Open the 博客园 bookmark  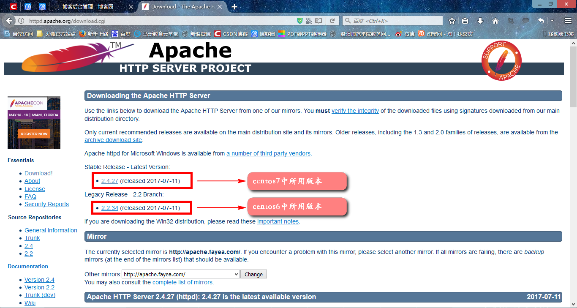(263, 34)
